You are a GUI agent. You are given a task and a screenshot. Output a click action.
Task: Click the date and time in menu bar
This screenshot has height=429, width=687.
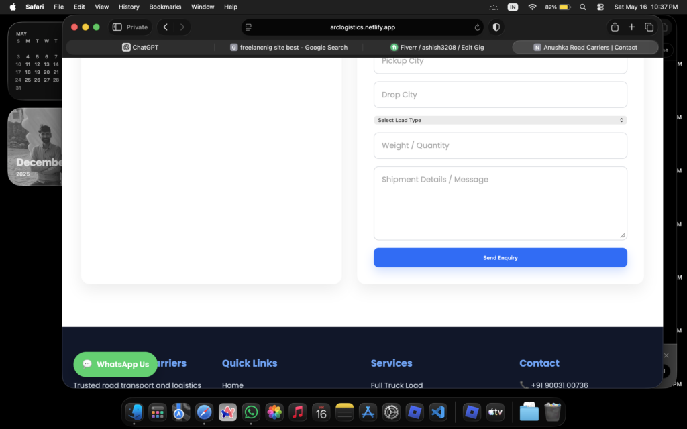click(646, 7)
